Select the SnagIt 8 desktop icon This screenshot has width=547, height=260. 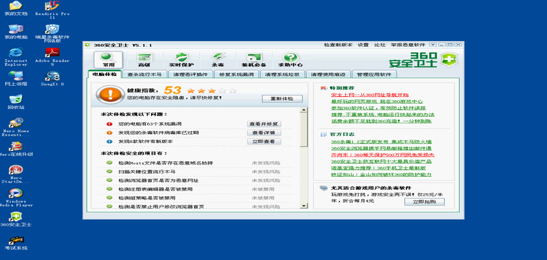(52, 78)
